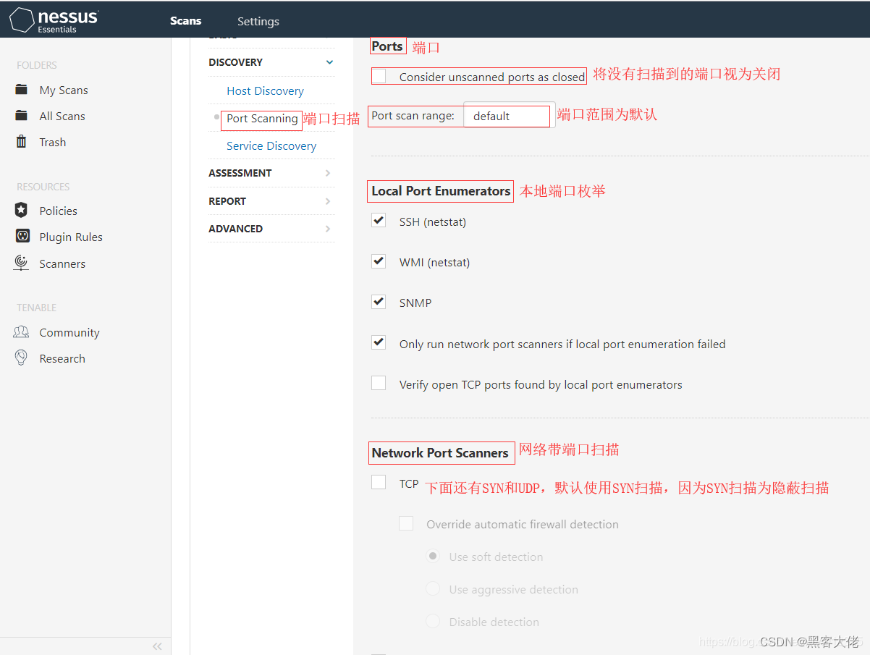Viewport: 870px width, 655px height.
Task: Select Use aggressive detection radio button
Action: [433, 588]
